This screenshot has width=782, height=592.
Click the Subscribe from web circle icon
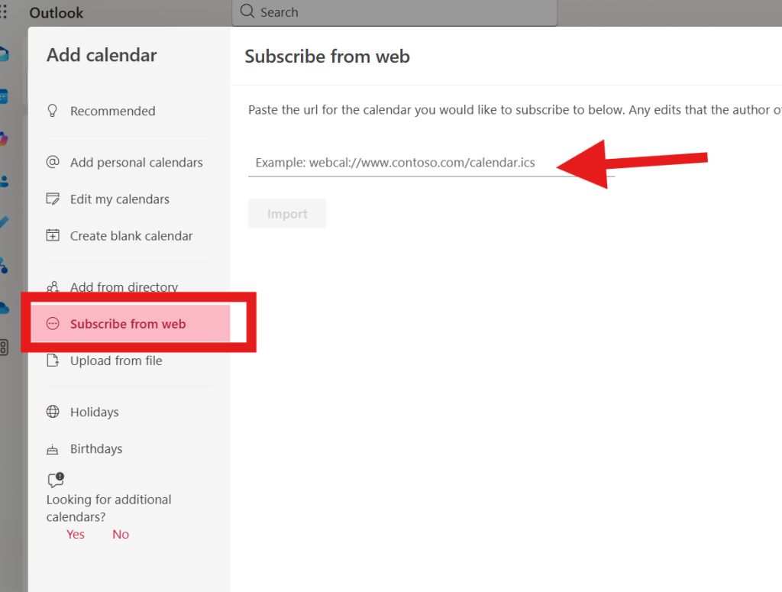coord(53,324)
